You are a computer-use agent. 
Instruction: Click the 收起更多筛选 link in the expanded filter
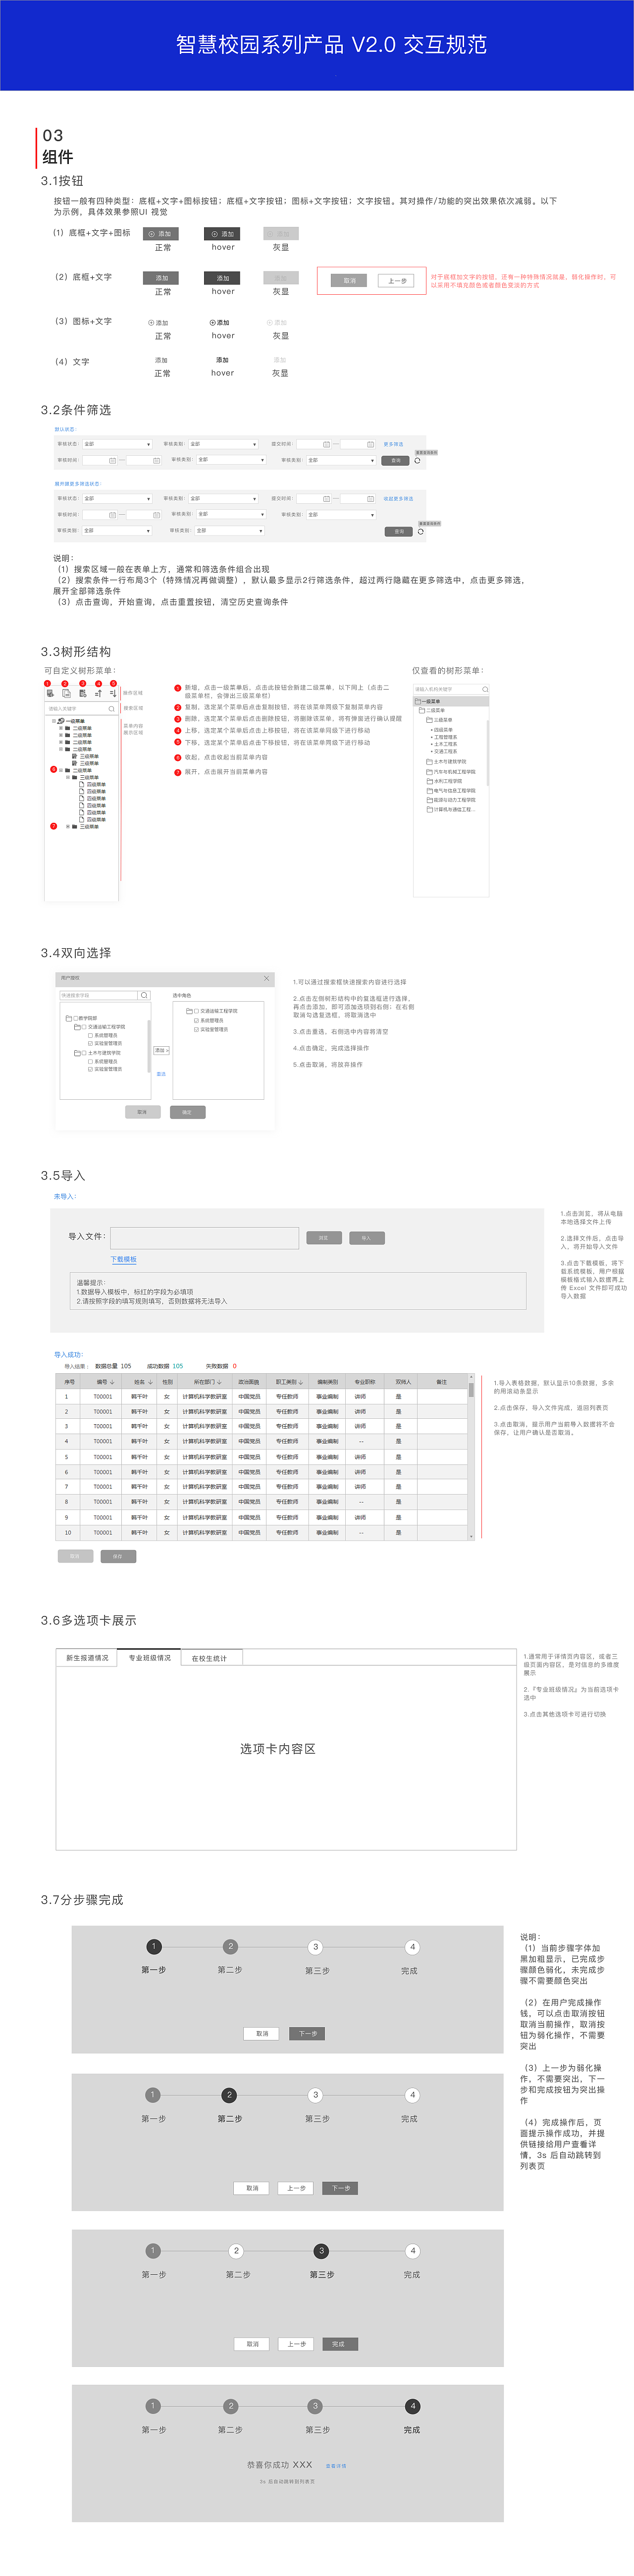point(398,498)
